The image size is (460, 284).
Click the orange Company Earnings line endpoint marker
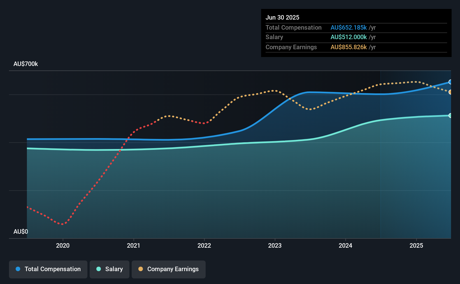(450, 92)
